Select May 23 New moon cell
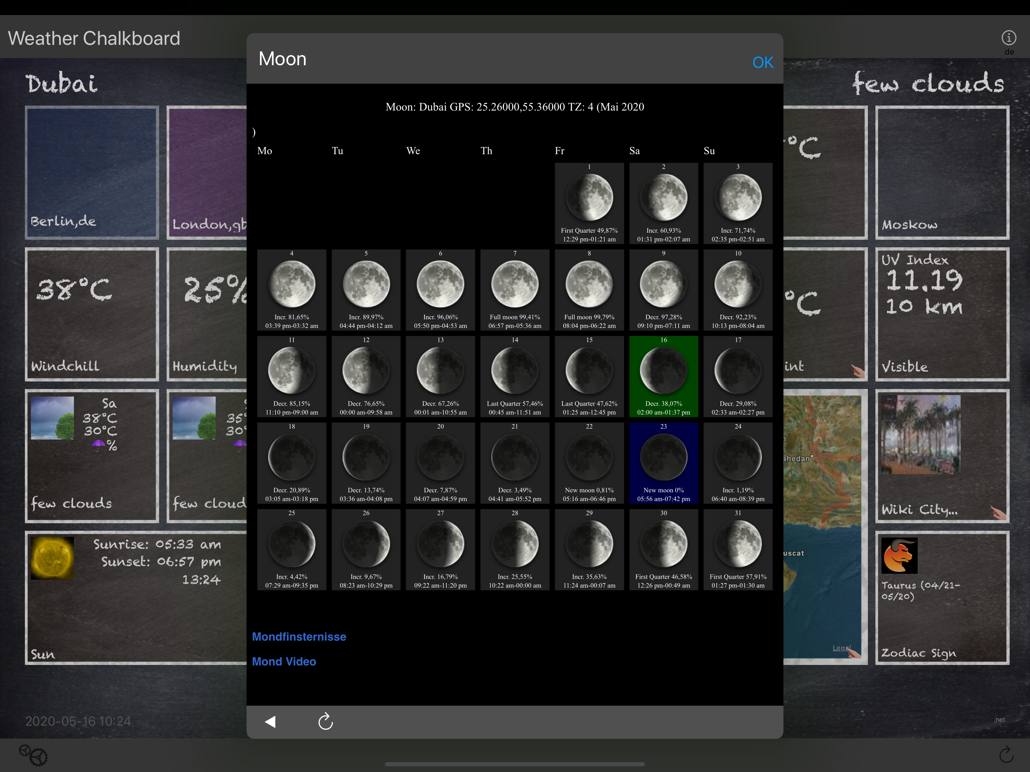This screenshot has width=1030, height=772. 663,463
